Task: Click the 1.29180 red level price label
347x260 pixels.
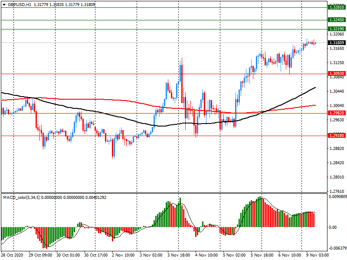Action: point(337,136)
